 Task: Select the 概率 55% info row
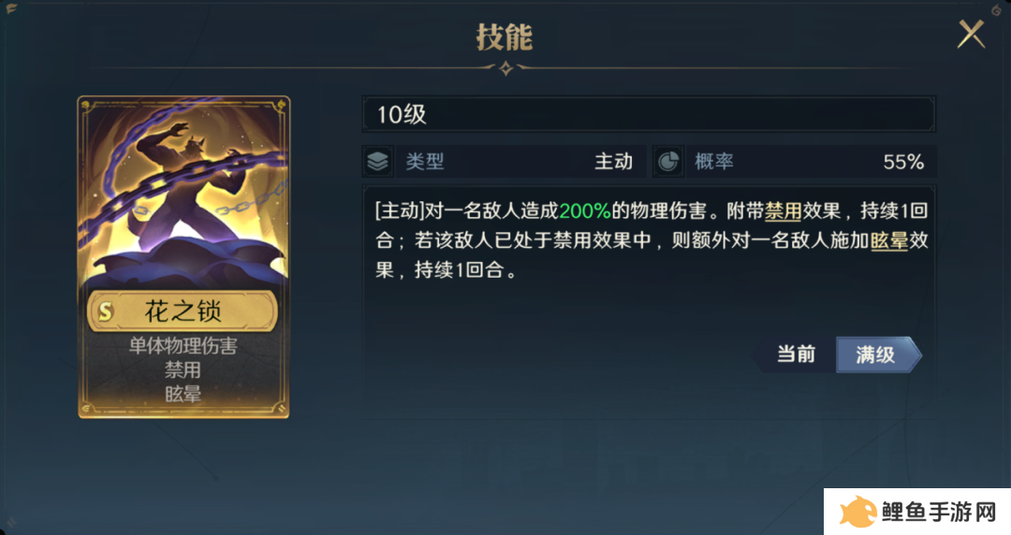(794, 161)
